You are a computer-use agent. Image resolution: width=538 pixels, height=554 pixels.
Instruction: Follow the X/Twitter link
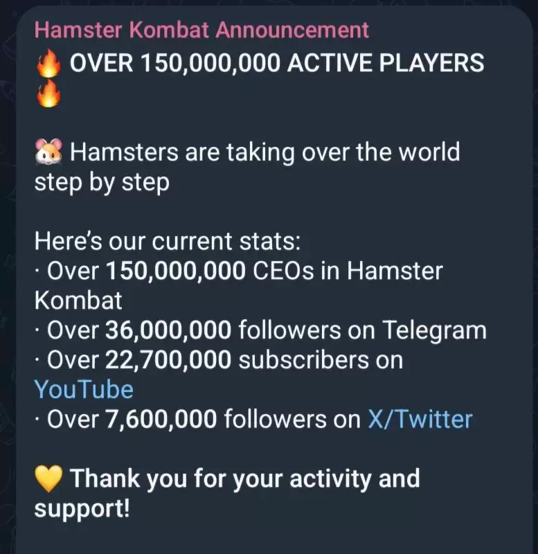click(x=420, y=419)
